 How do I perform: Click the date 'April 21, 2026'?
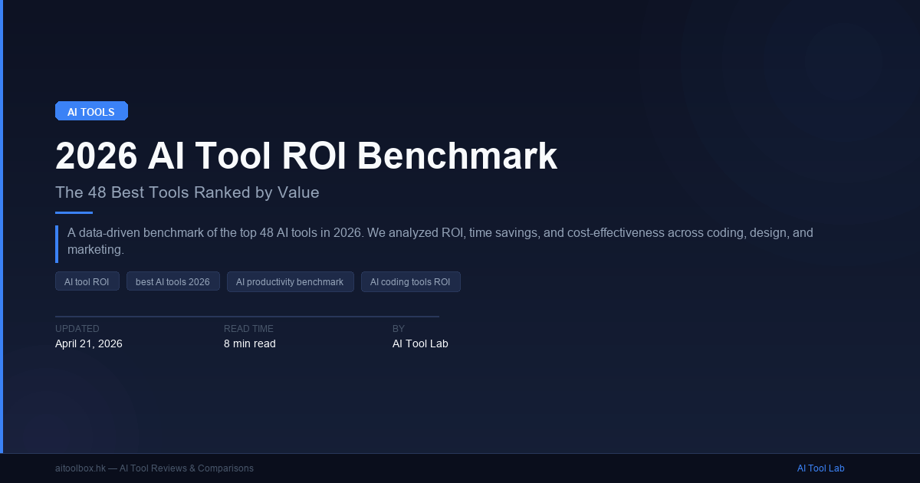click(x=89, y=343)
